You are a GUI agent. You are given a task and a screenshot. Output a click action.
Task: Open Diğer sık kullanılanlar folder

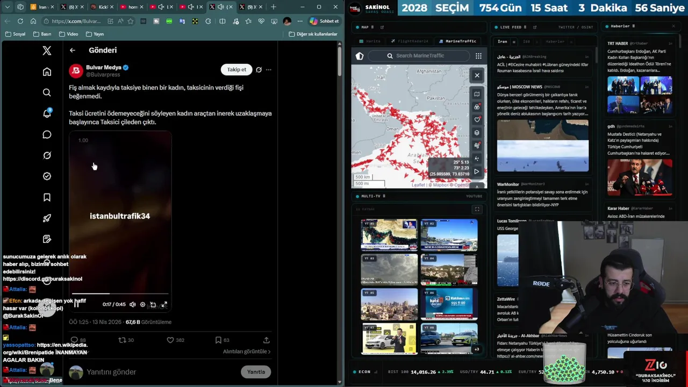tap(313, 34)
